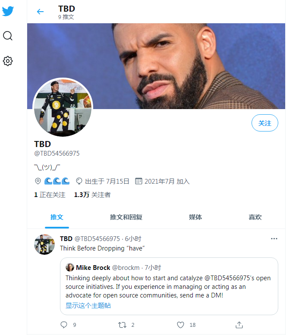View the 1 正在关注 following list
302x335 pixels.
50,195
